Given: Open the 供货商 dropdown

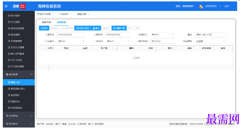Looking at the screenshot, I should point(118,41).
